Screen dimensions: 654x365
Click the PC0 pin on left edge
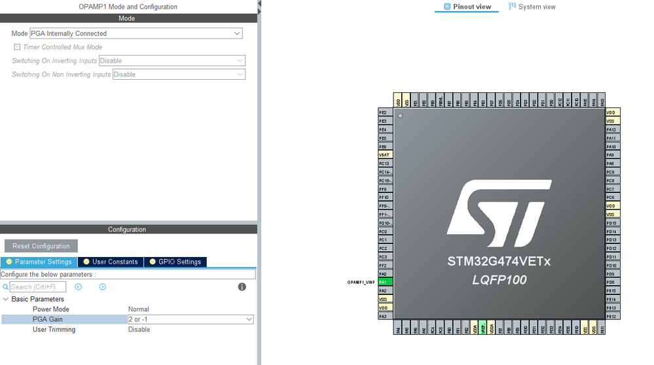pos(385,232)
